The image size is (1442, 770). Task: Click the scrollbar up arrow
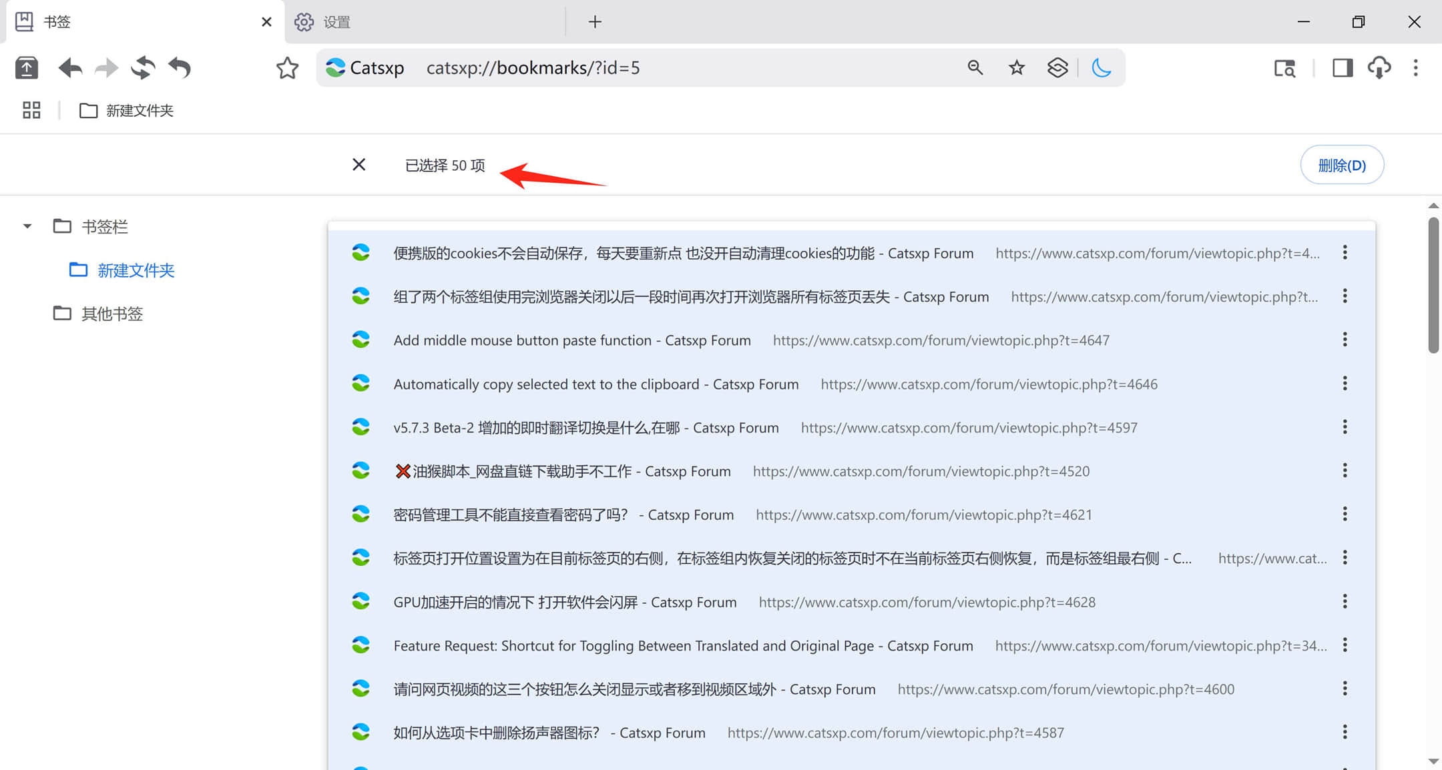pos(1433,206)
